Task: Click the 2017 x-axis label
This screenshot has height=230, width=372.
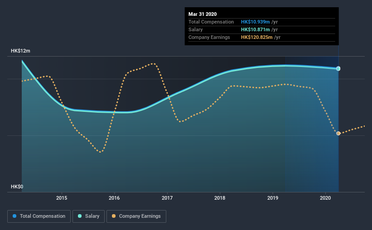Action: (167, 198)
